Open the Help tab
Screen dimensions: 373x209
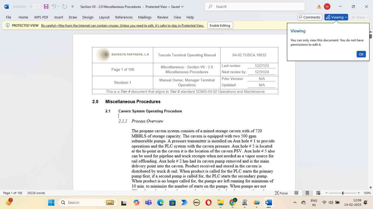coord(190,17)
